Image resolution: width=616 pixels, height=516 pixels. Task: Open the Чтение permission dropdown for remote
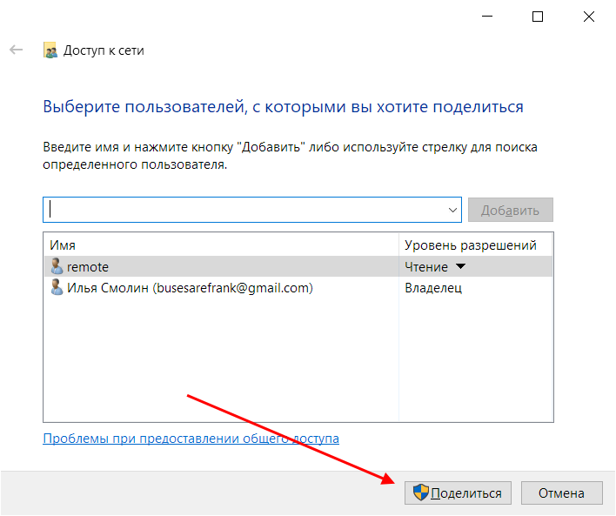[x=460, y=266]
